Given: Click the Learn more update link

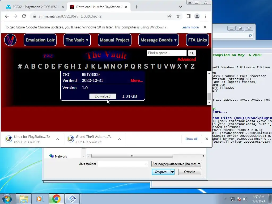Looking at the screenshot, I should pyautogui.click(x=190, y=27).
